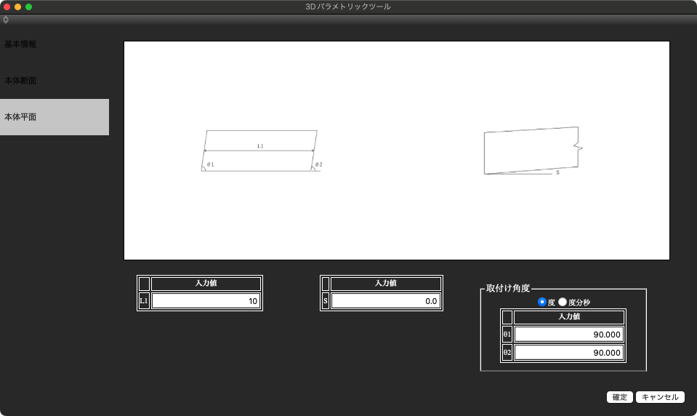The image size is (697, 416).
Task: Edit the θ2 angle input field
Action: tap(568, 353)
